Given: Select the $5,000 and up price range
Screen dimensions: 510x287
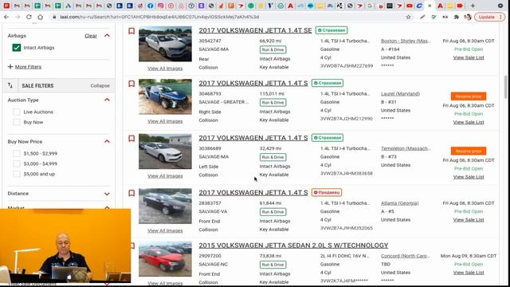Looking at the screenshot, I should (x=16, y=174).
